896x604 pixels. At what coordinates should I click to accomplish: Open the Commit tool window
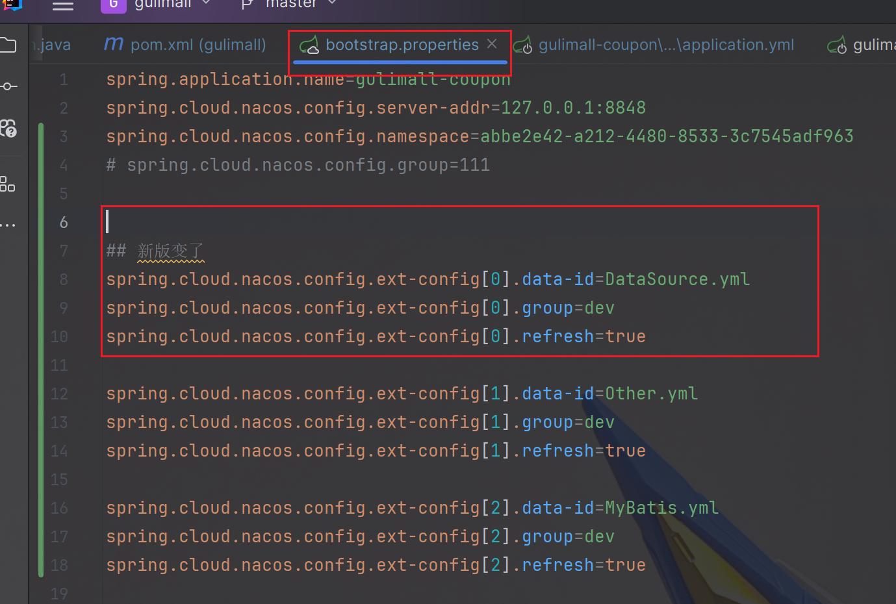[x=8, y=86]
